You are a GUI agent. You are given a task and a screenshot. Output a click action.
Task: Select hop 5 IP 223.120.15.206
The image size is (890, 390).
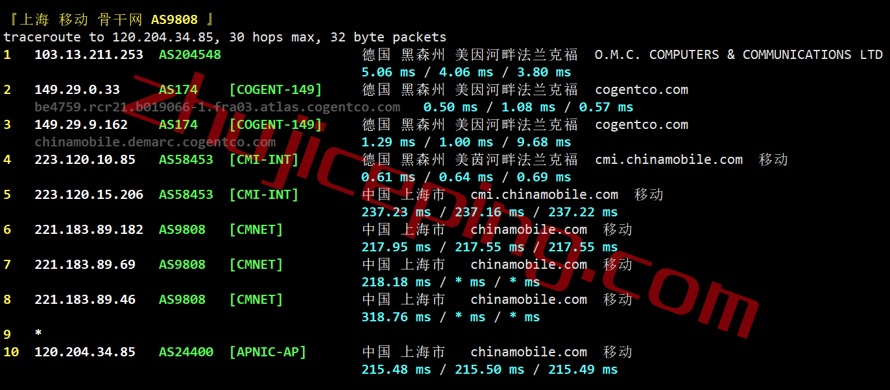click(89, 194)
